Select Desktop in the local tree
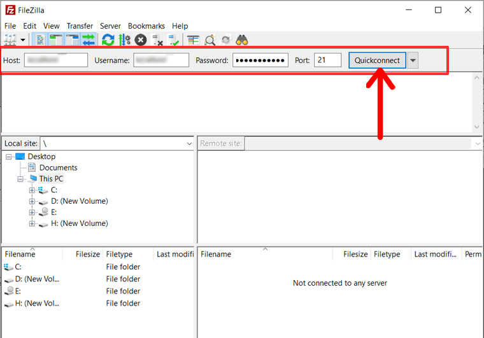This screenshot has width=484, height=338. [x=41, y=157]
